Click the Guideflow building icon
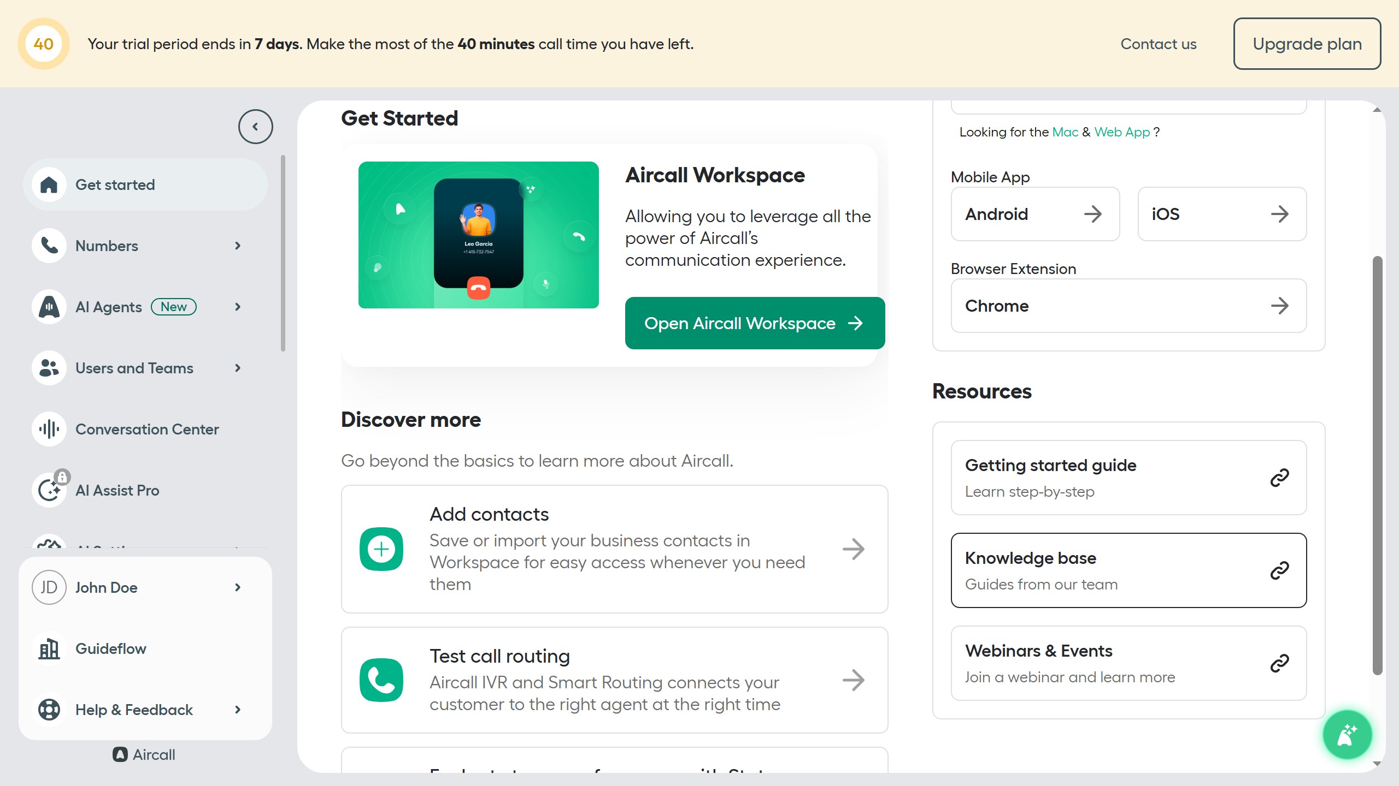The image size is (1399, 786). pos(49,648)
